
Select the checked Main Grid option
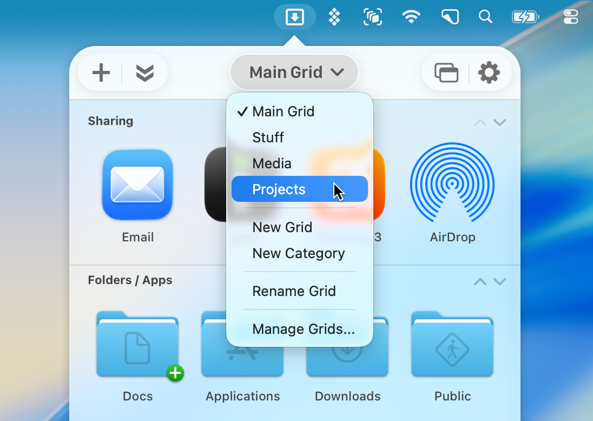pyautogui.click(x=283, y=111)
